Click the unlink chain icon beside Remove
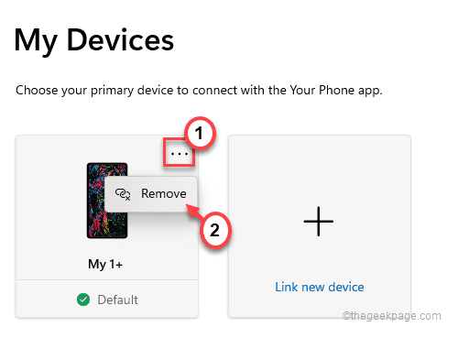Viewport: 458px width, 338px height. pyautogui.click(x=123, y=194)
